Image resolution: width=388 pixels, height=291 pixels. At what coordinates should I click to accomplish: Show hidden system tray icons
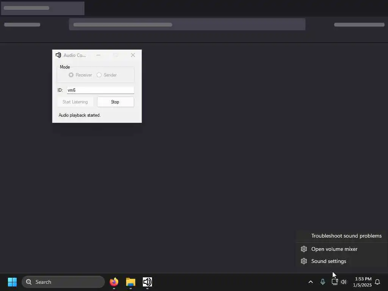[x=311, y=282]
